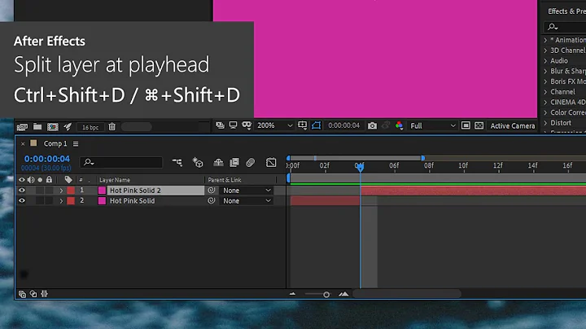
Task: Delete selected project item trash icon
Action: click(112, 127)
